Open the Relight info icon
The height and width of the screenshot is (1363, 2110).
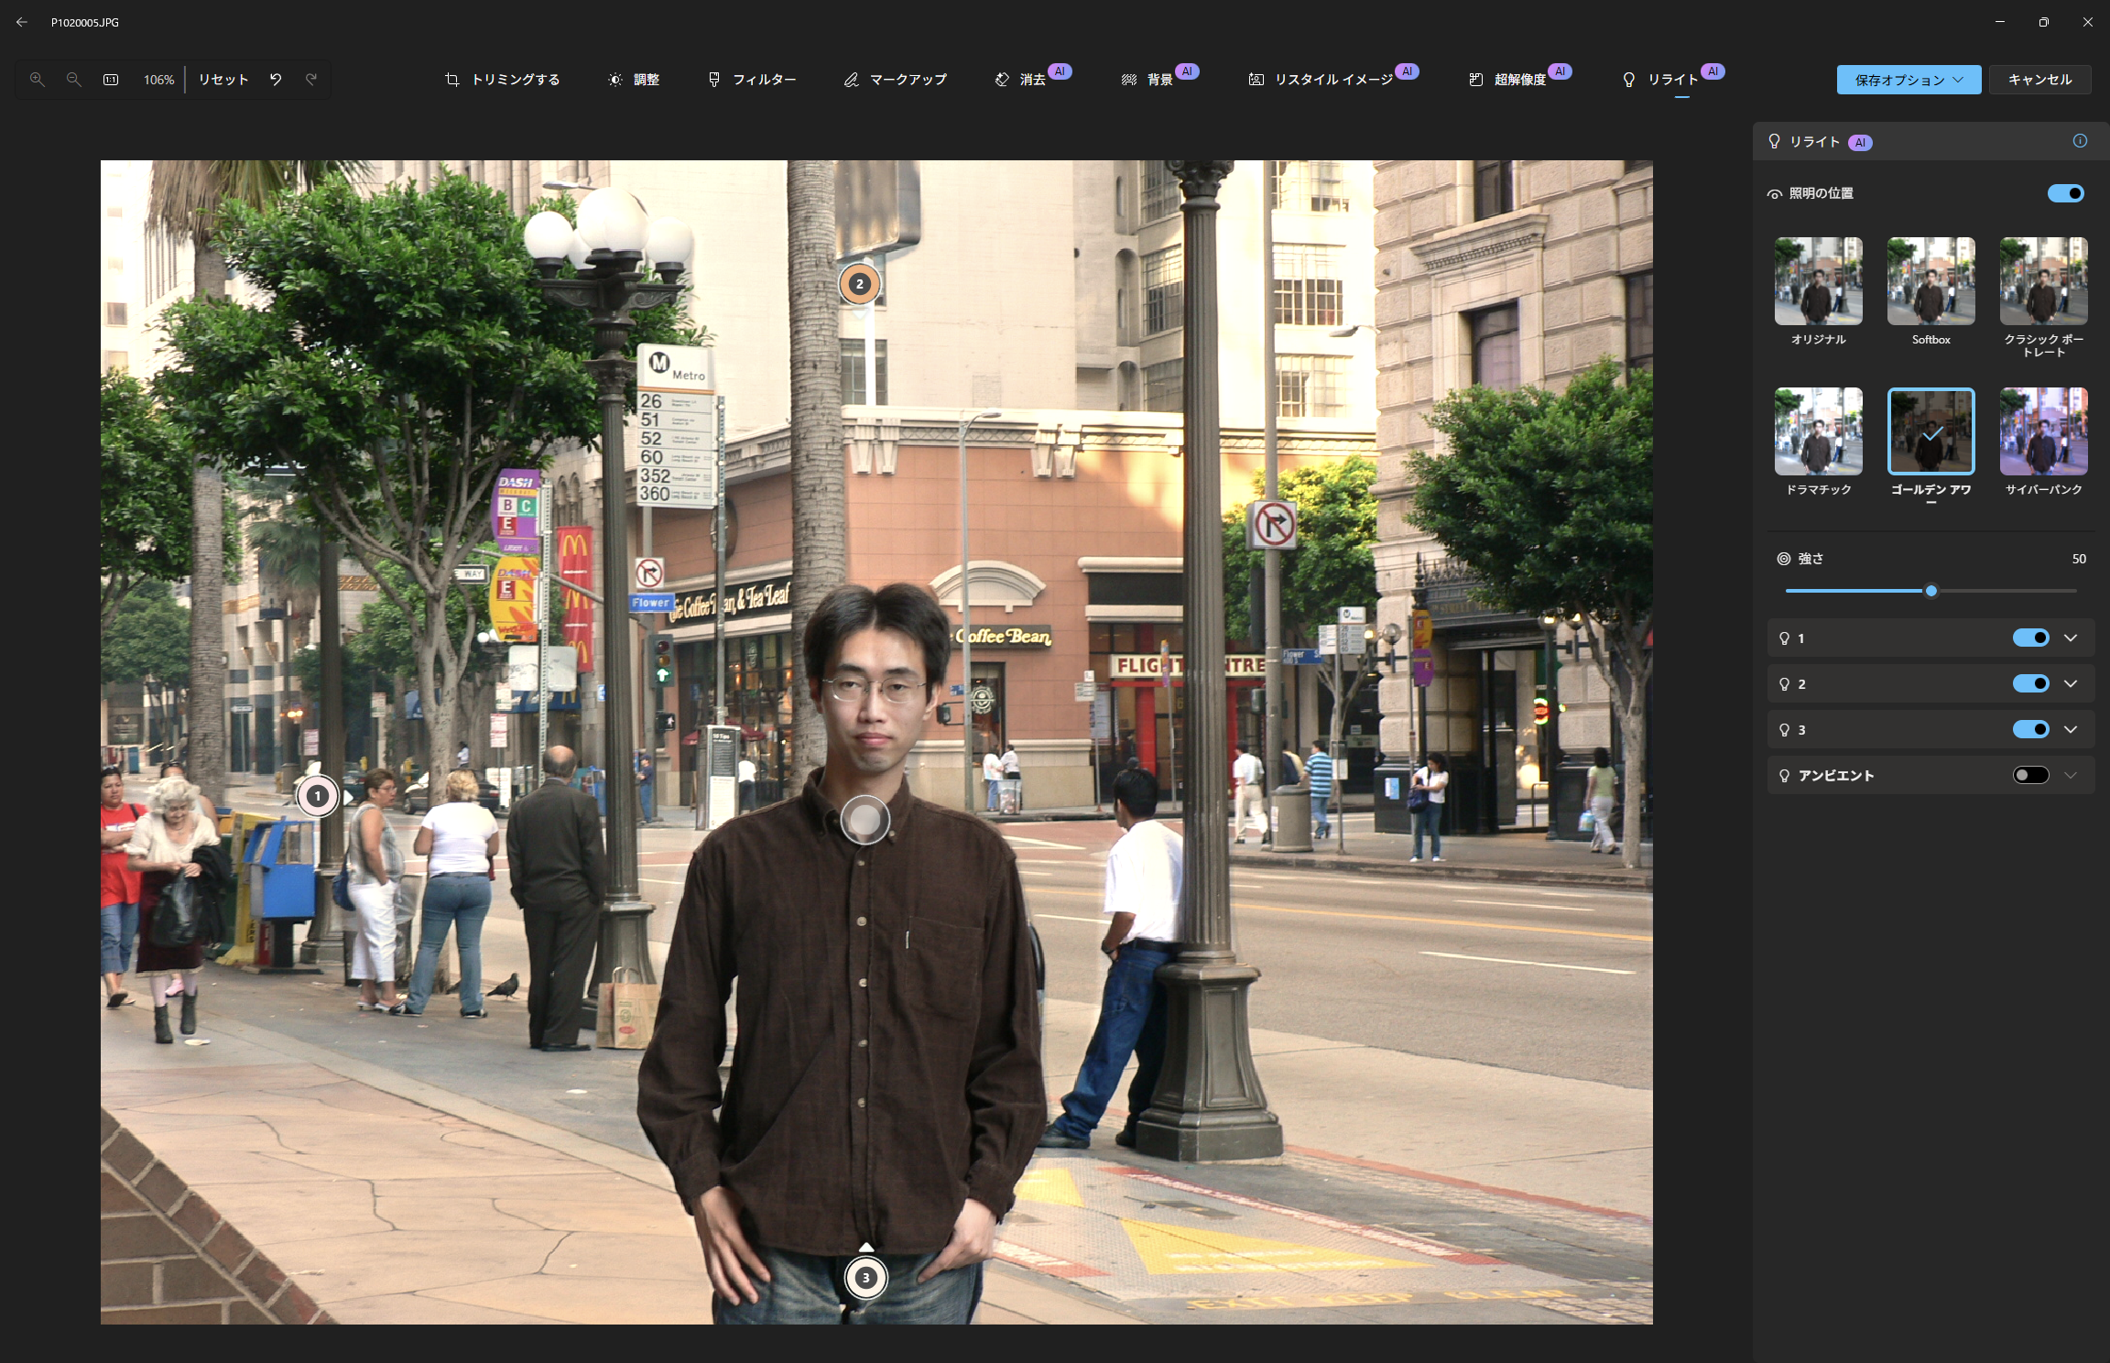click(2080, 141)
